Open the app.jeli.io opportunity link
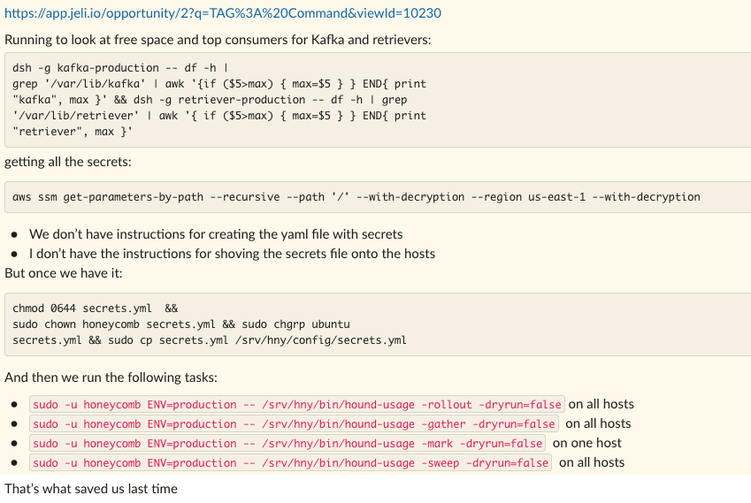Image resolution: width=751 pixels, height=503 pixels. coord(222,13)
